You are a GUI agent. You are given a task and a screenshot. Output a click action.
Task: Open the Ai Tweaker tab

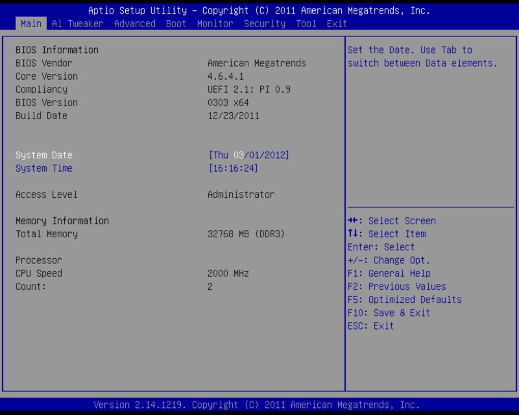click(x=77, y=23)
